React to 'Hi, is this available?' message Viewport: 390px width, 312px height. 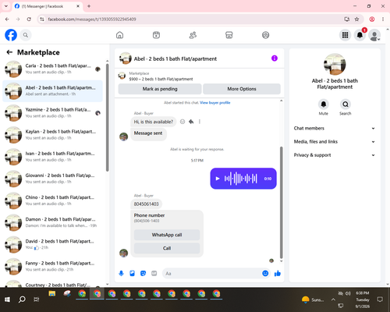(183, 122)
